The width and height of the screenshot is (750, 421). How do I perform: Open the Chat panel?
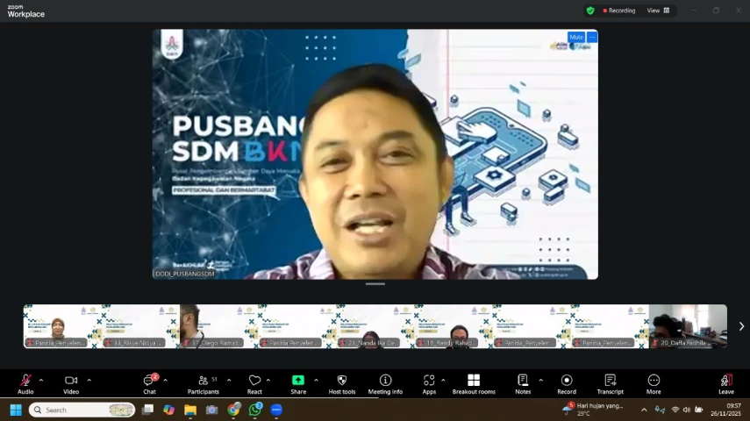coord(150,384)
